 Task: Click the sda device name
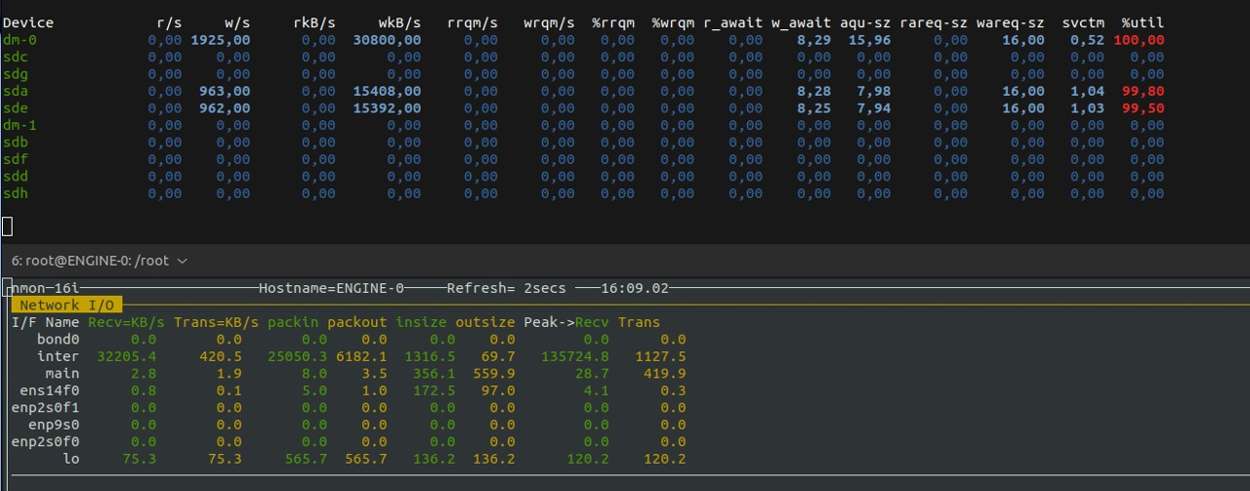tap(15, 91)
